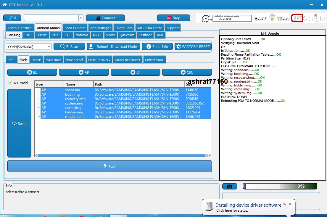Select the Huawei brand tab

[x=42, y=35]
